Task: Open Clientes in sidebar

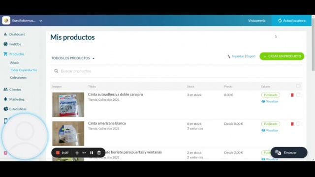Action: point(12,89)
